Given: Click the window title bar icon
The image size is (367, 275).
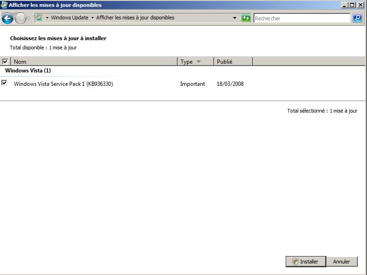Looking at the screenshot, I should coord(4,5).
